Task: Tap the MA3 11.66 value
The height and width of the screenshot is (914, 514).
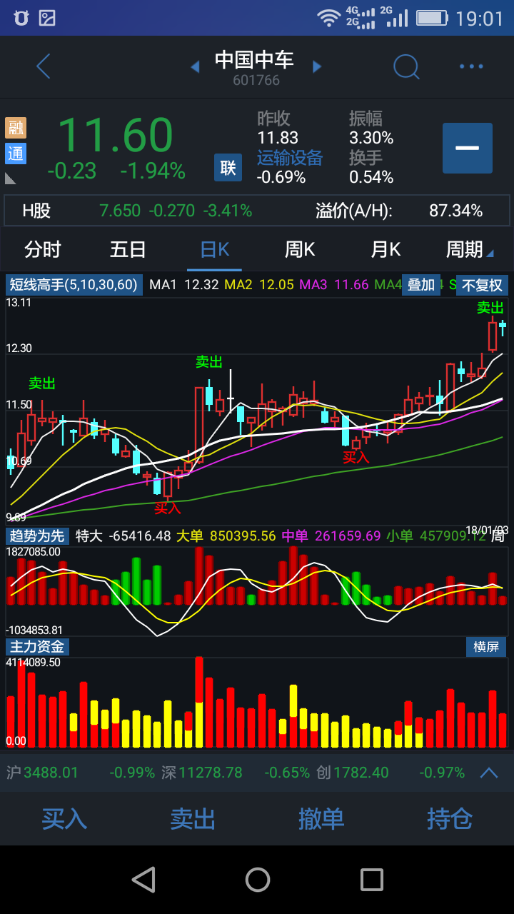Action: coord(333,285)
